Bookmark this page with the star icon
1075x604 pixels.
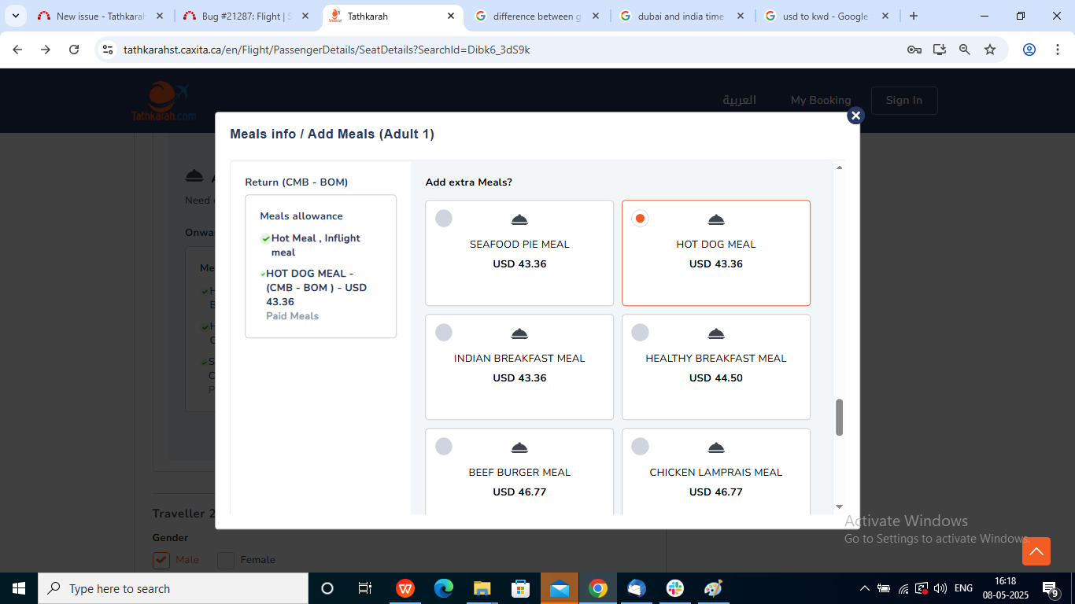(990, 50)
